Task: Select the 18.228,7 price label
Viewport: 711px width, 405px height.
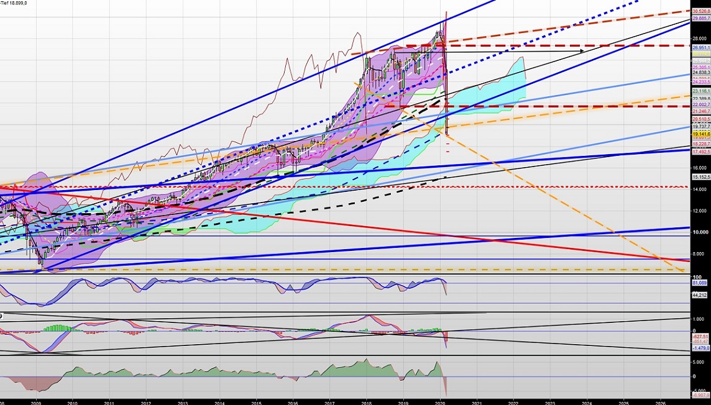Action: pyautogui.click(x=700, y=143)
